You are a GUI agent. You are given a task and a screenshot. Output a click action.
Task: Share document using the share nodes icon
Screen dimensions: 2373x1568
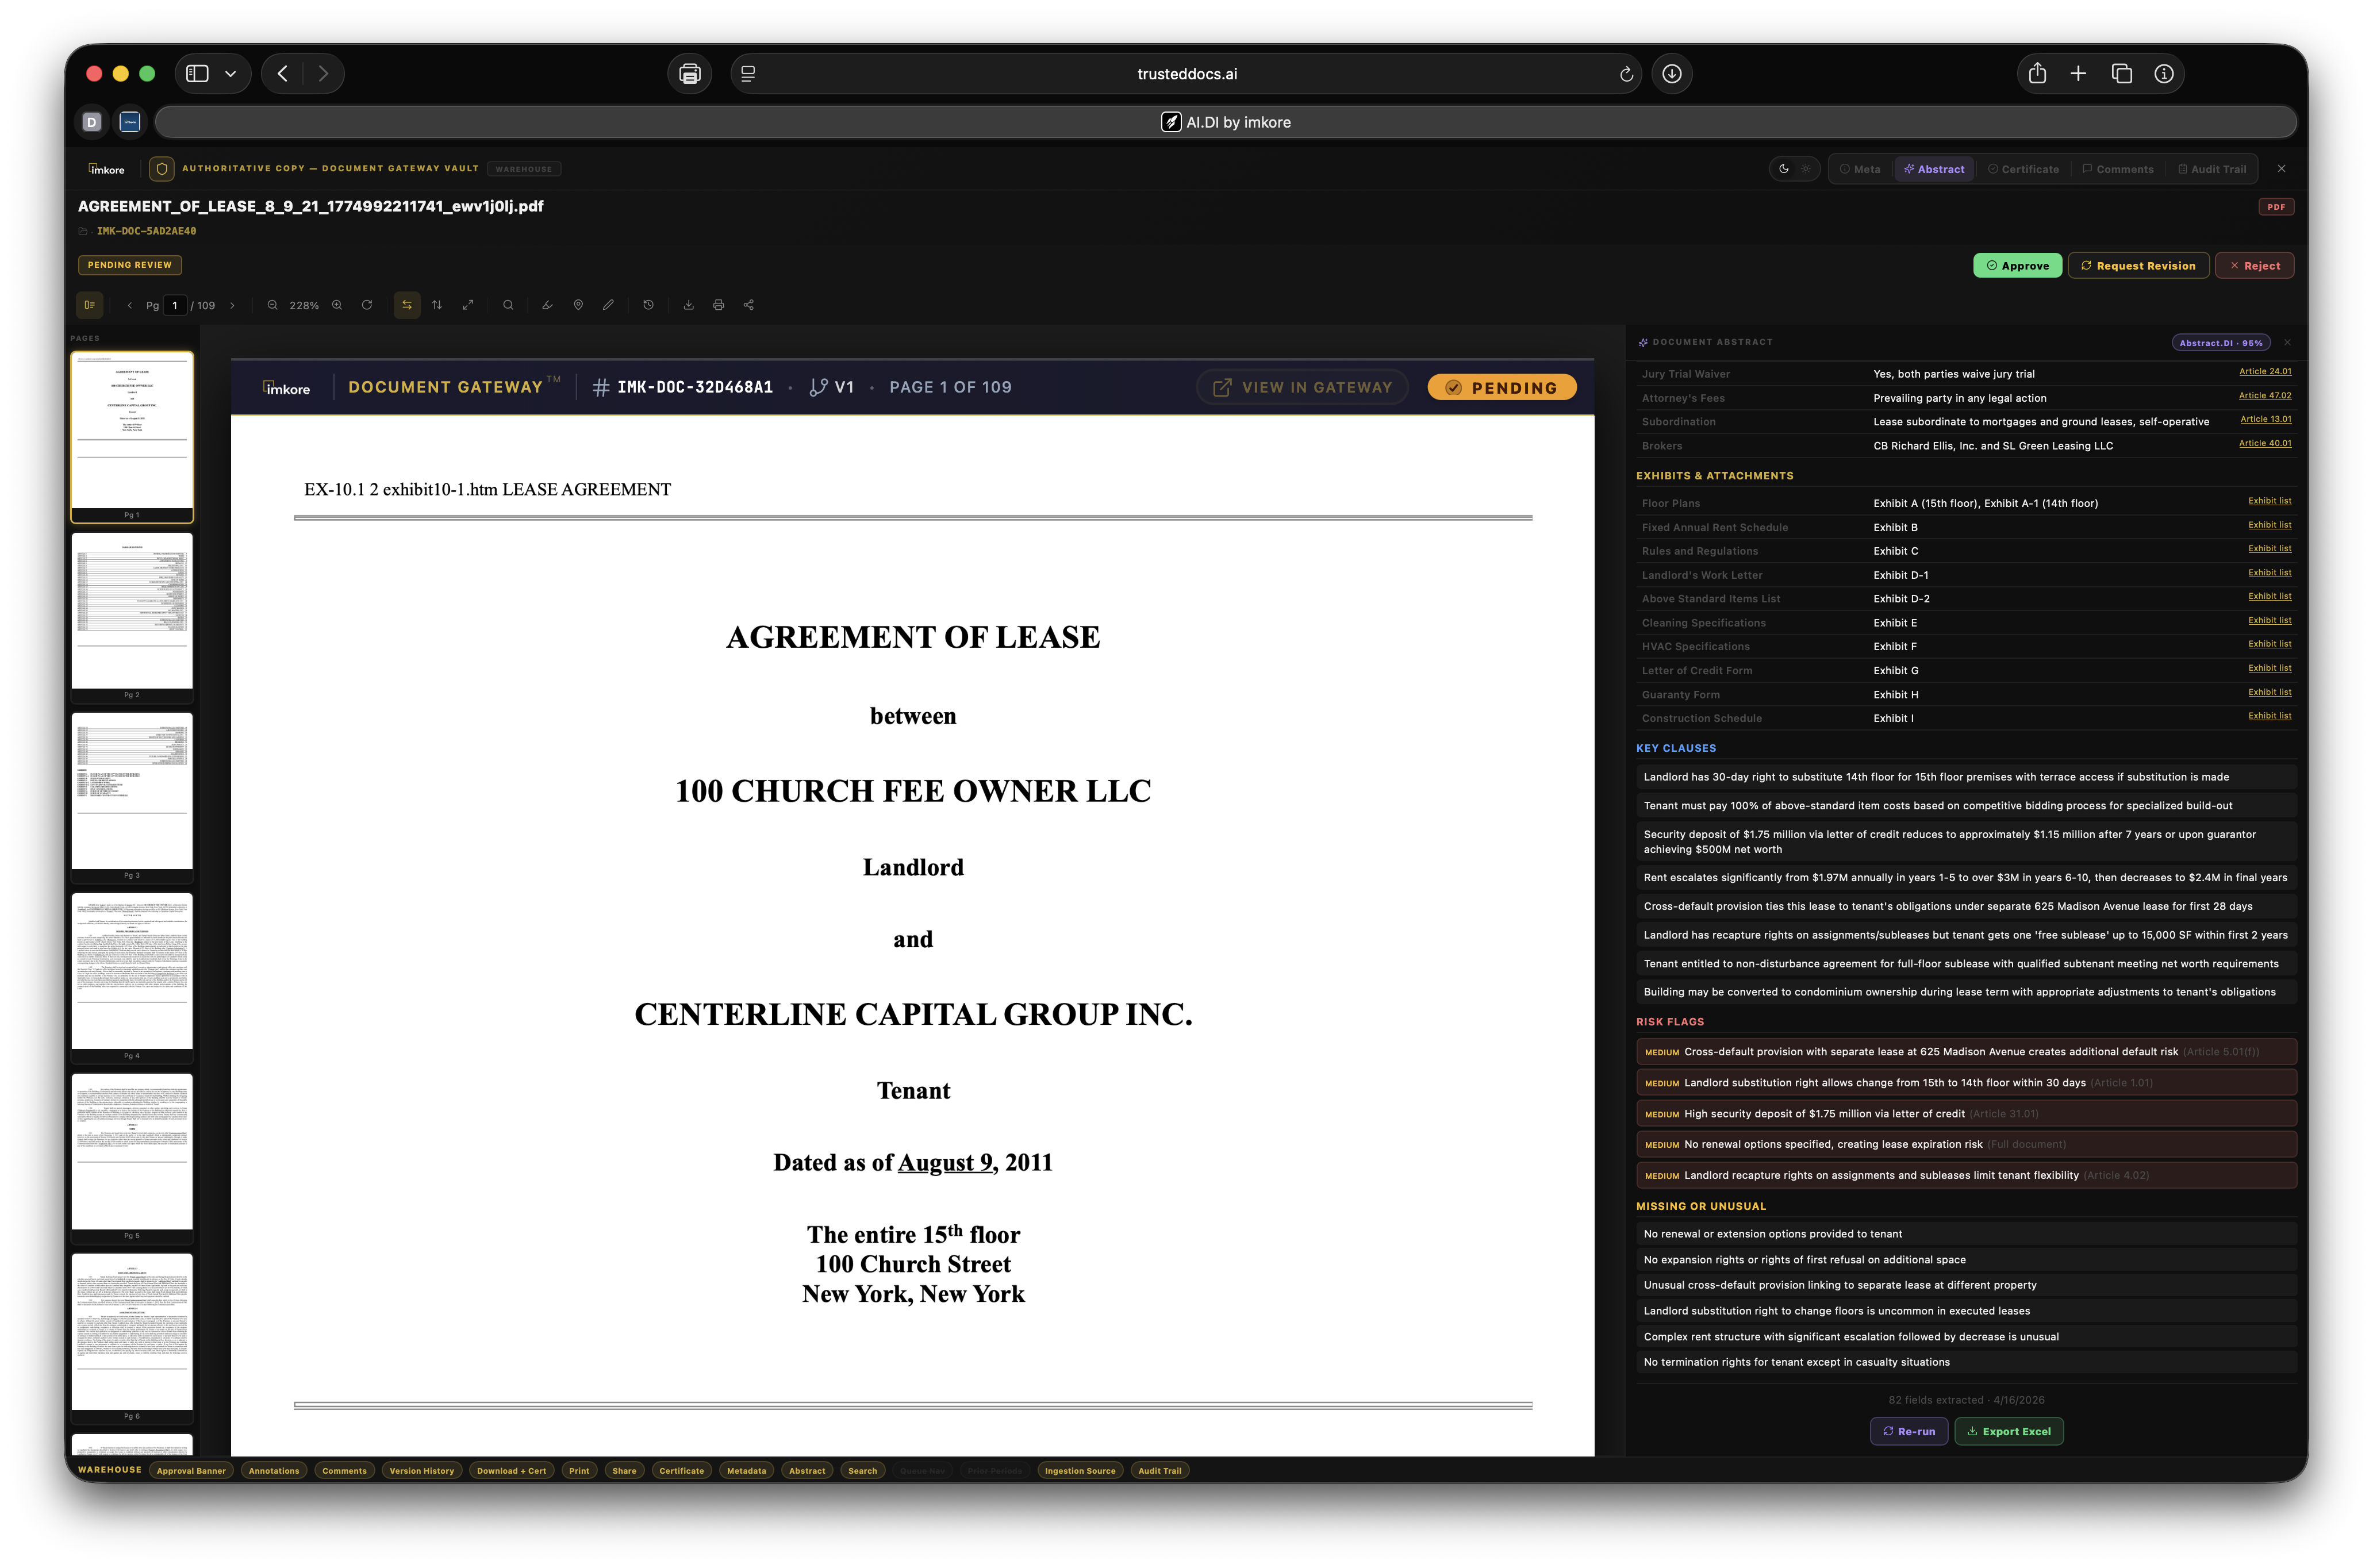[749, 305]
